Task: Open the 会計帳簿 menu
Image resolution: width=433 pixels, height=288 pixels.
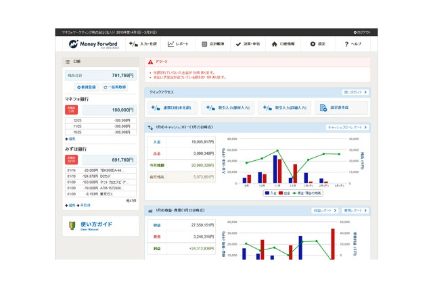Action: [x=214, y=44]
